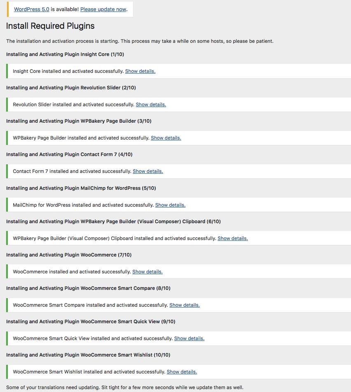Show details for WooCommerce Smart Compare
This screenshot has width=351, height=392.
coord(185,305)
